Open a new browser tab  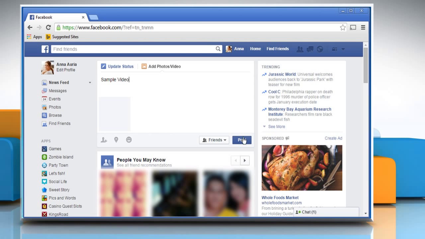[x=94, y=17]
